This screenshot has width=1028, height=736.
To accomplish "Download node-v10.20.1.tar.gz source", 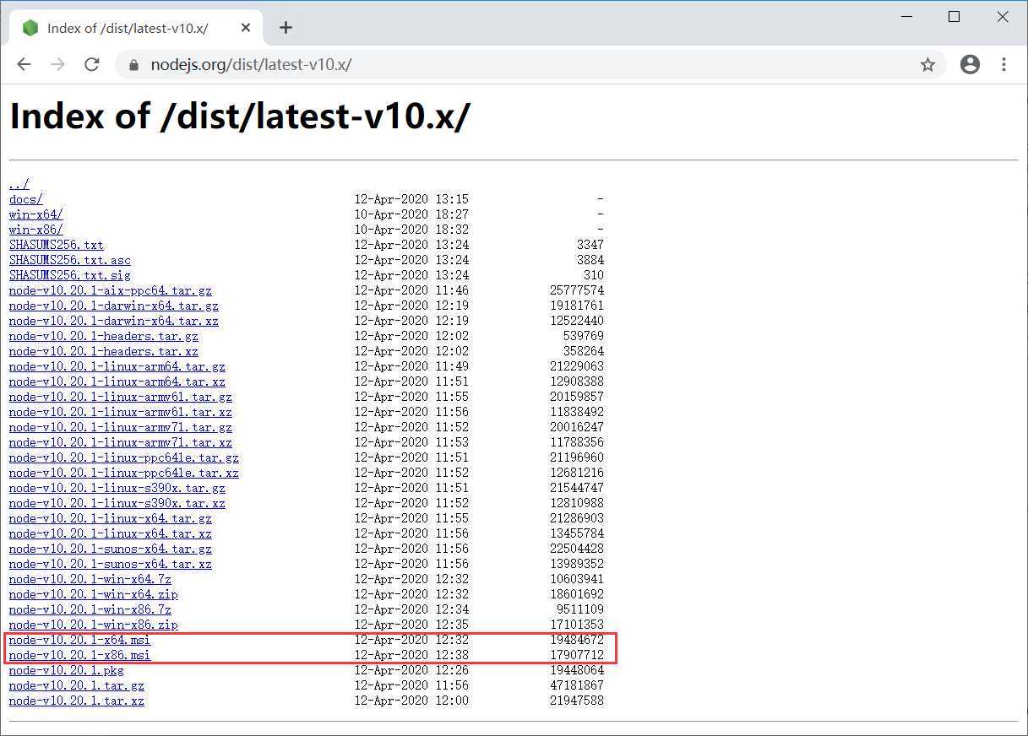I will coord(77,685).
